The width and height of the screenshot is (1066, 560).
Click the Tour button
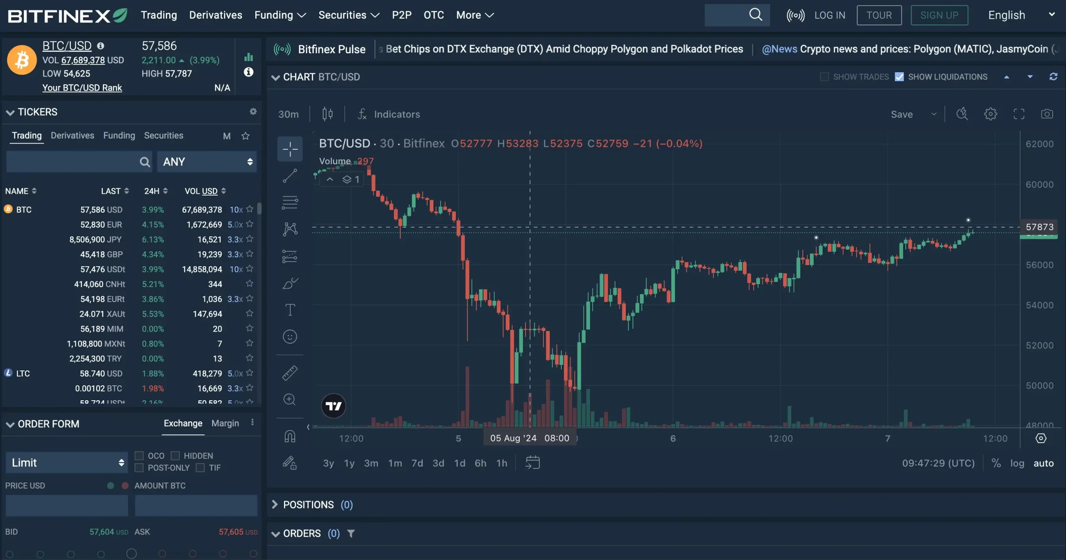[879, 15]
